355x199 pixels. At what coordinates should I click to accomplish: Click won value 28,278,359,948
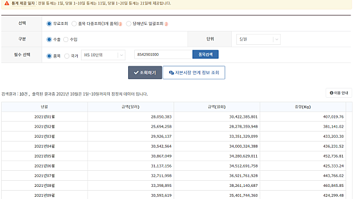tap(244, 127)
